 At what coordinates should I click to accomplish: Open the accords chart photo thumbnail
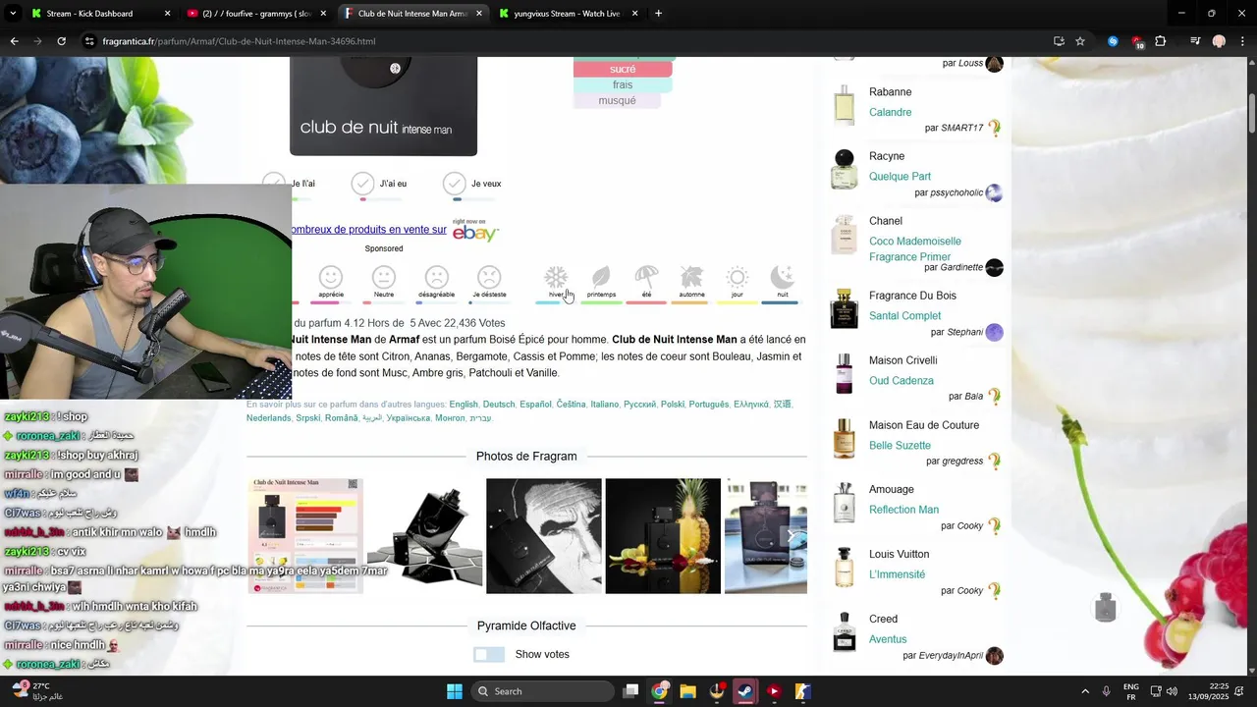305,536
